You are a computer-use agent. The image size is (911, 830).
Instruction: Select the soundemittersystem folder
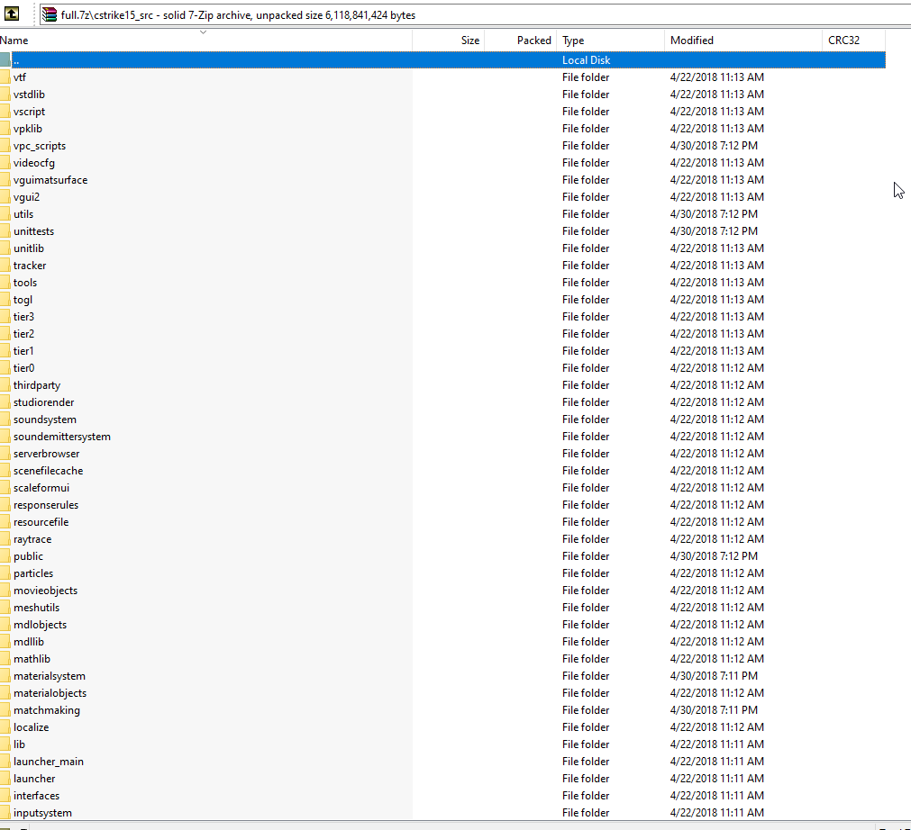tap(62, 437)
